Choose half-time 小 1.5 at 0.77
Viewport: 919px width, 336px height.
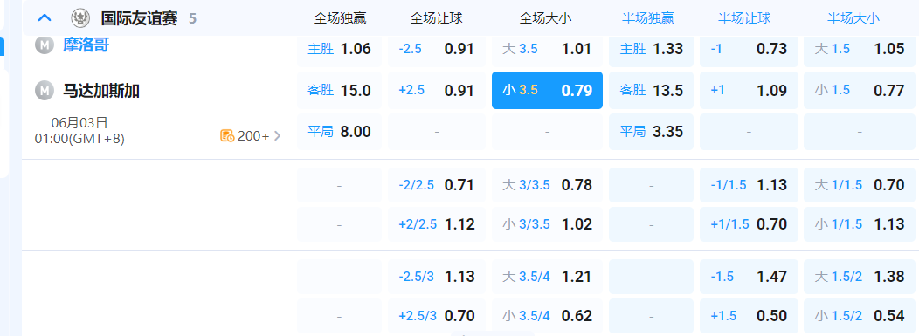pyautogui.click(x=860, y=90)
